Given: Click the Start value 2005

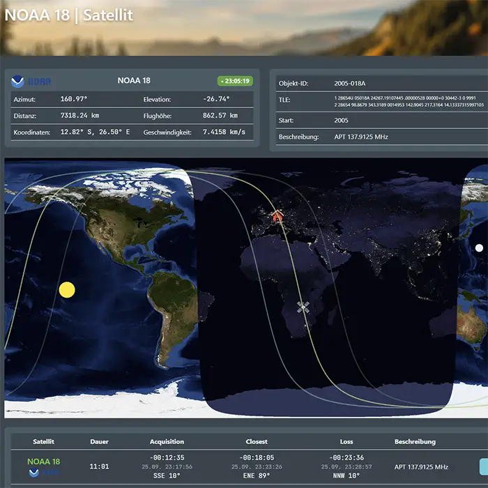Looking at the screenshot, I should point(341,120).
